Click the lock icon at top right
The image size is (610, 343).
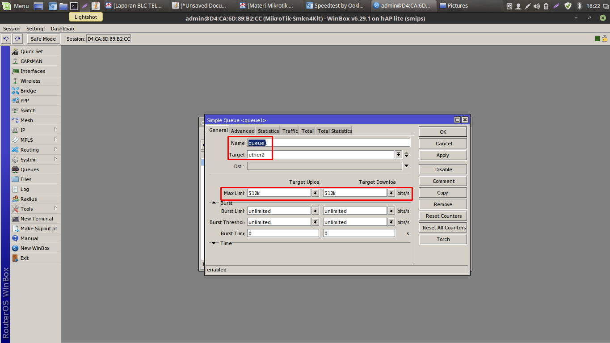(605, 39)
